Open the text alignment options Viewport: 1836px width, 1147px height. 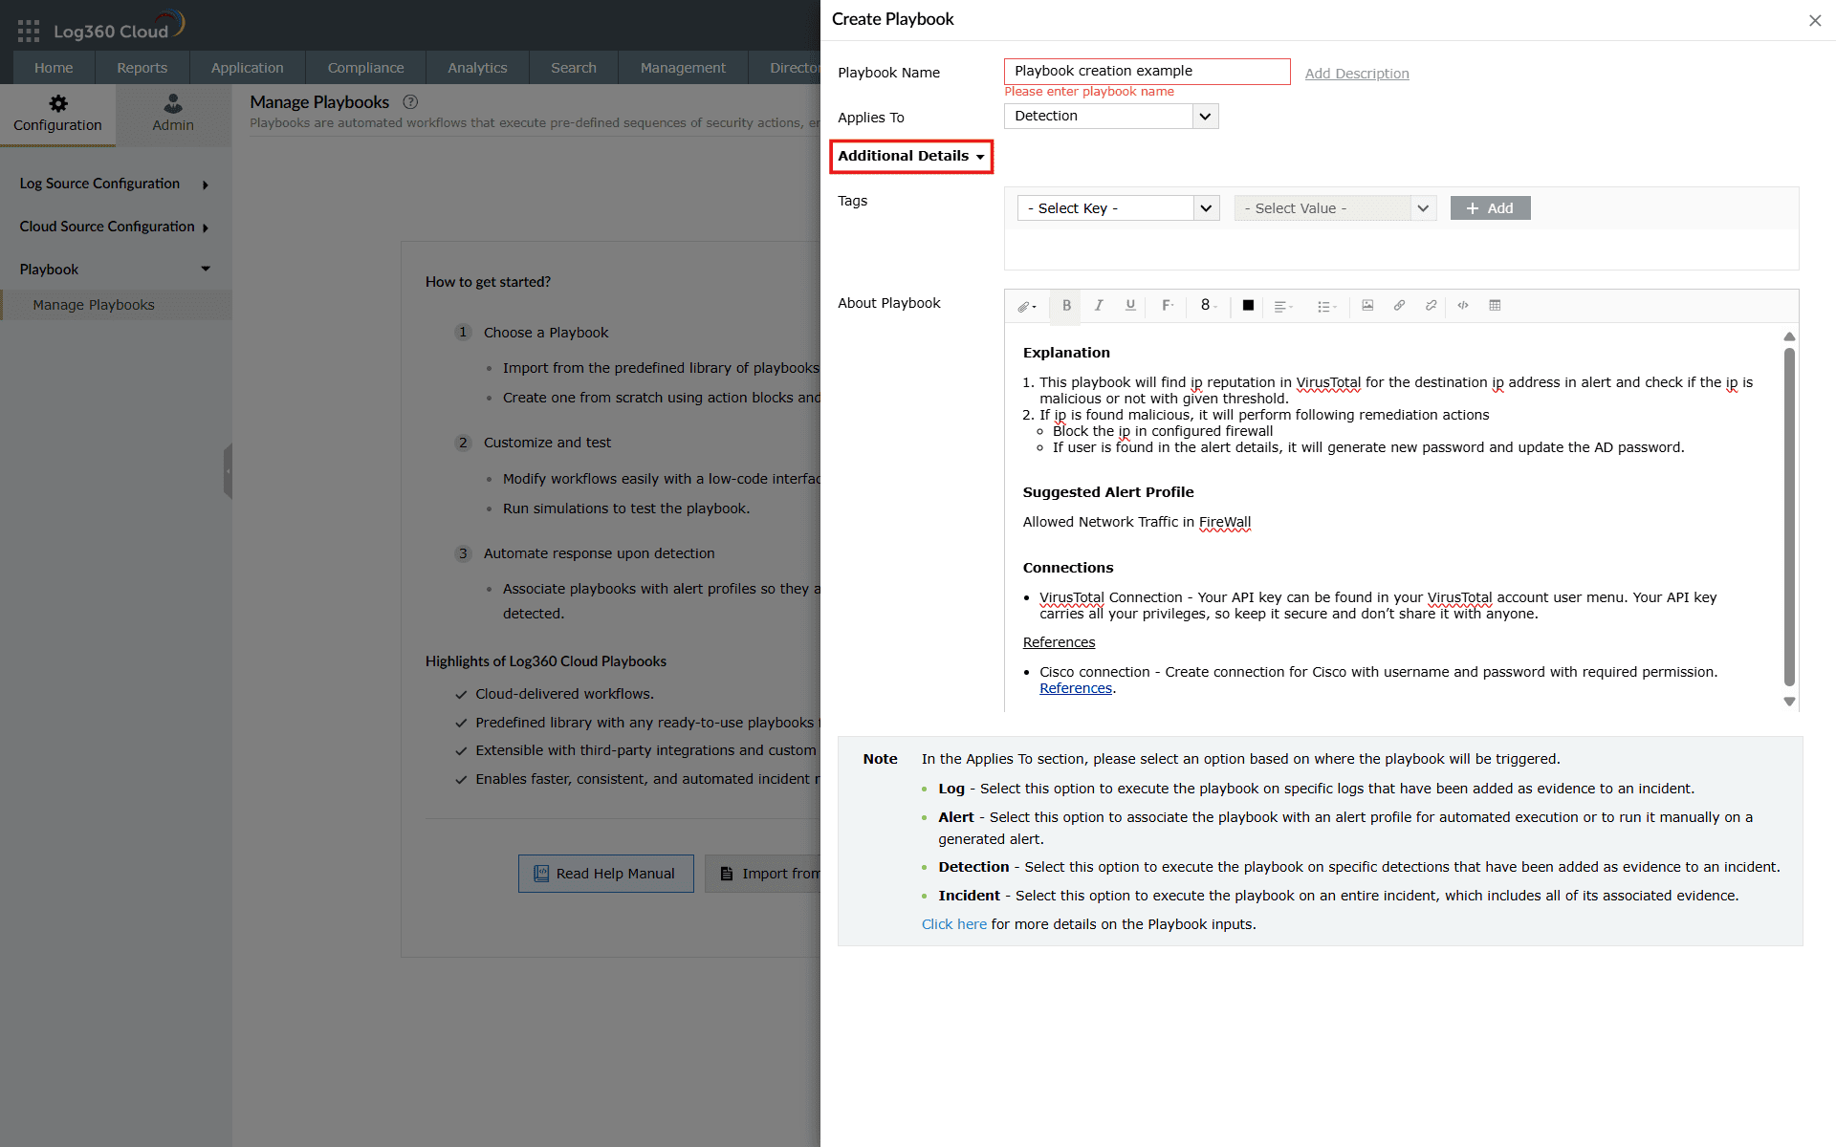pyautogui.click(x=1283, y=306)
